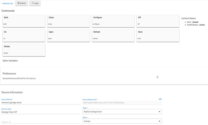Send the On command
Viewport: 208px width, 125px height.
23,35
